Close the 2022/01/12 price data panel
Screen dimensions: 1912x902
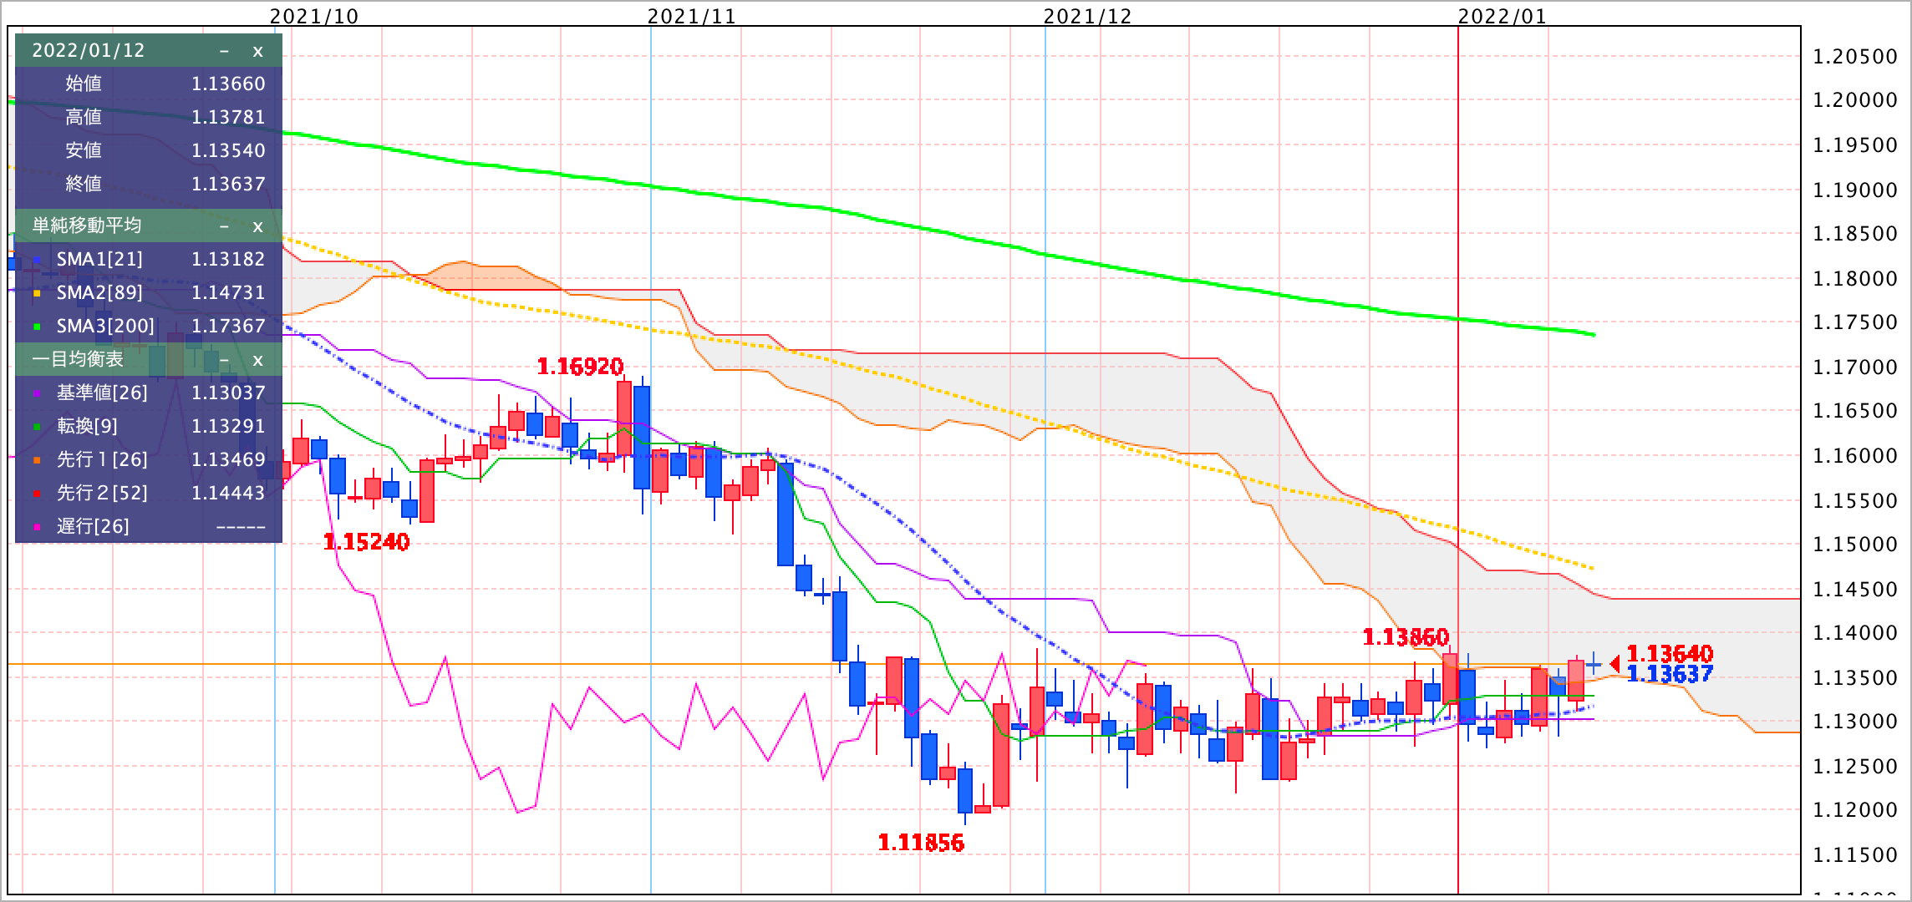257,51
